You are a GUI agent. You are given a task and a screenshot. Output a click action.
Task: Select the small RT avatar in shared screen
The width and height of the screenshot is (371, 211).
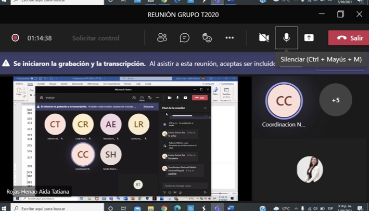pos(138,184)
